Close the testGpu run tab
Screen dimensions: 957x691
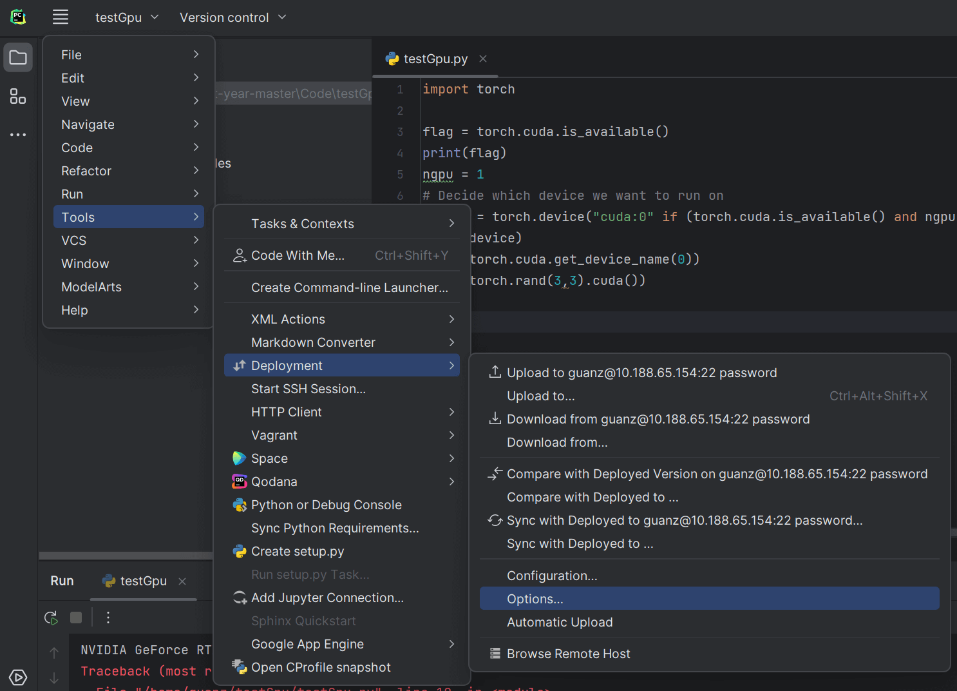182,581
